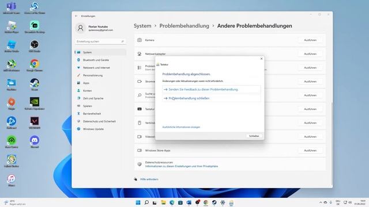Click Problembehandlung schließen option
Image resolution: width=369 pixels, height=207 pixels.
(212, 98)
